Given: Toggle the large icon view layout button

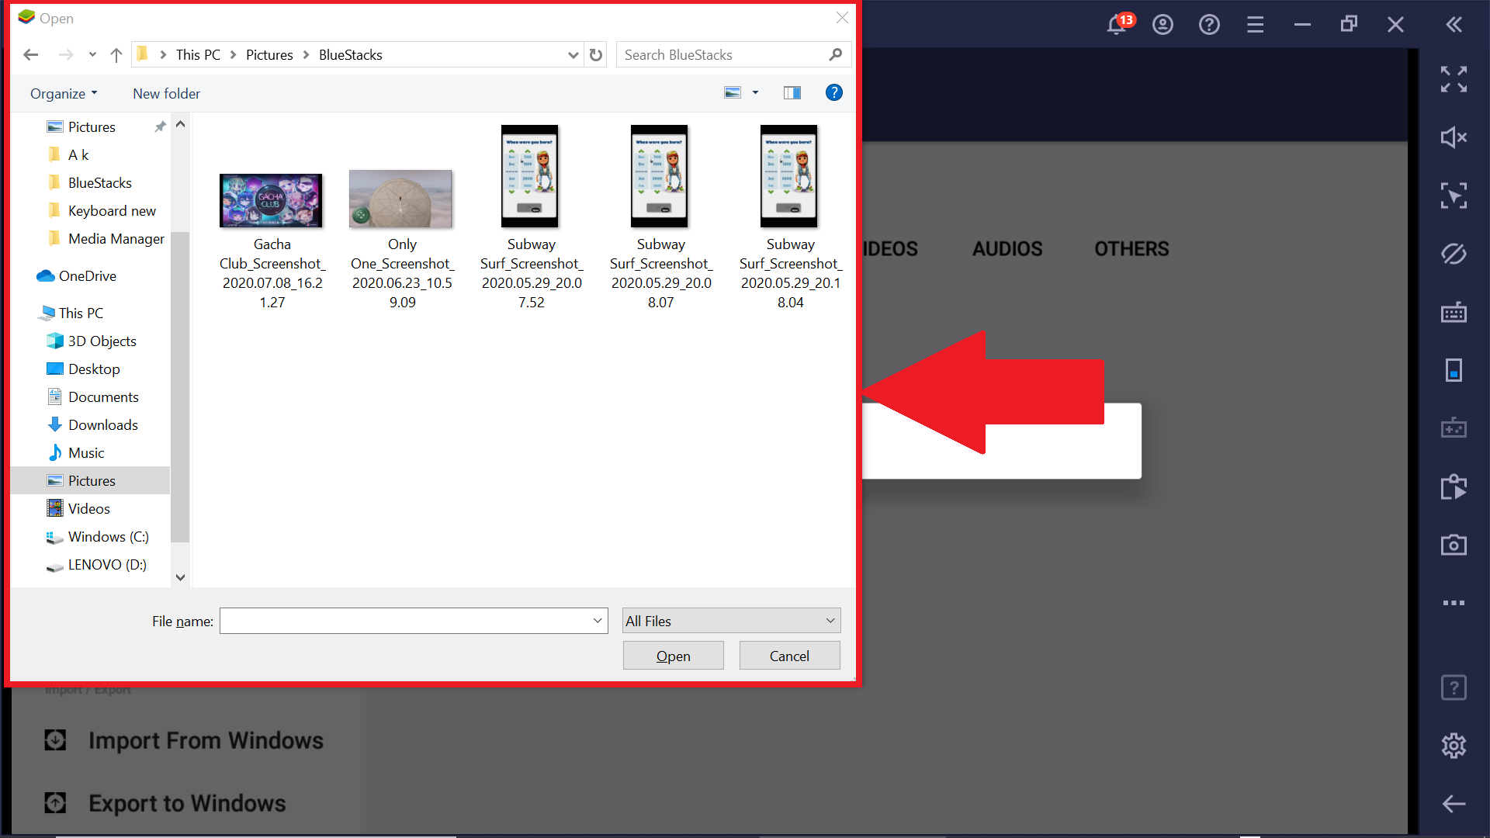Looking at the screenshot, I should (733, 92).
